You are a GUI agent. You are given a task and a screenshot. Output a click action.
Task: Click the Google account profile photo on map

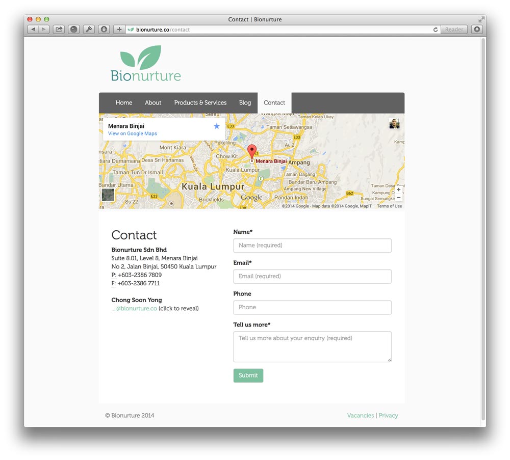(x=394, y=123)
